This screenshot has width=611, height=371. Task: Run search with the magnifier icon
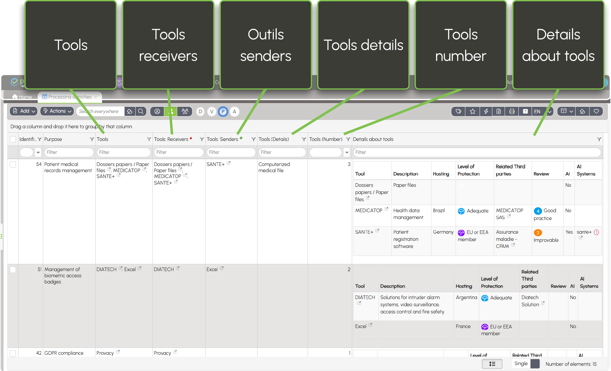click(x=141, y=111)
